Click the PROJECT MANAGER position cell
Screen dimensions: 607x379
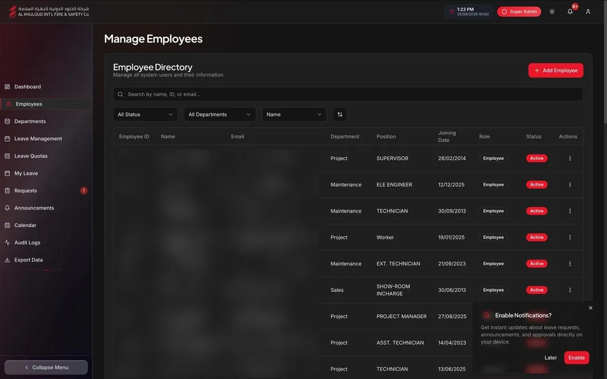402,316
